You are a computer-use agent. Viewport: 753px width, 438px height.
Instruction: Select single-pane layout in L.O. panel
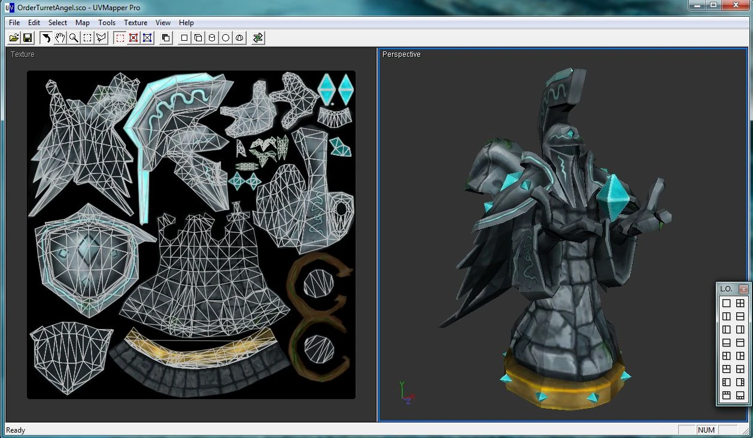pos(727,303)
